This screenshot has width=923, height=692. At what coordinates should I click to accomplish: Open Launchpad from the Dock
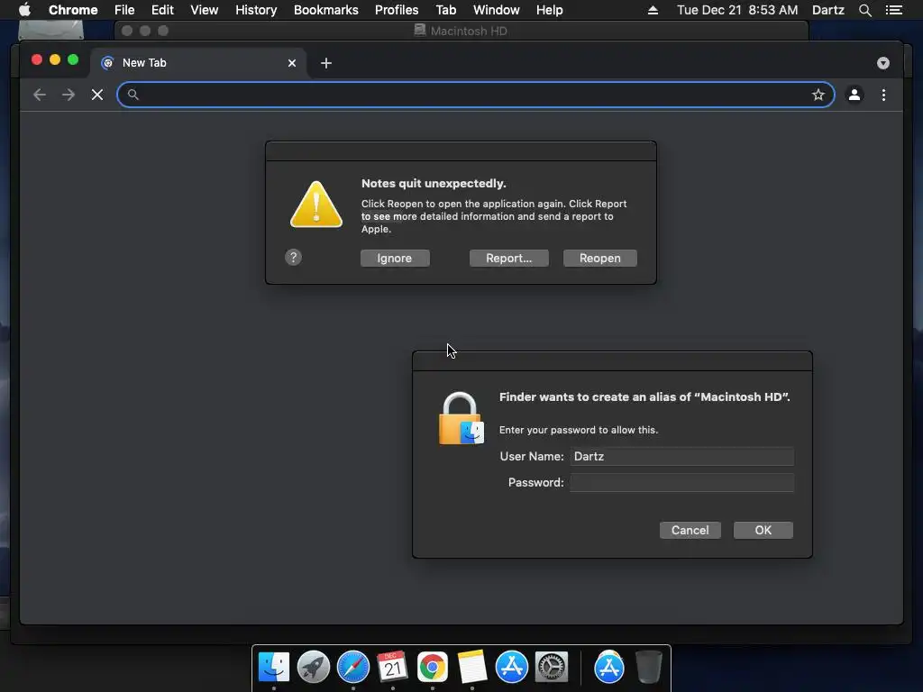(x=313, y=667)
